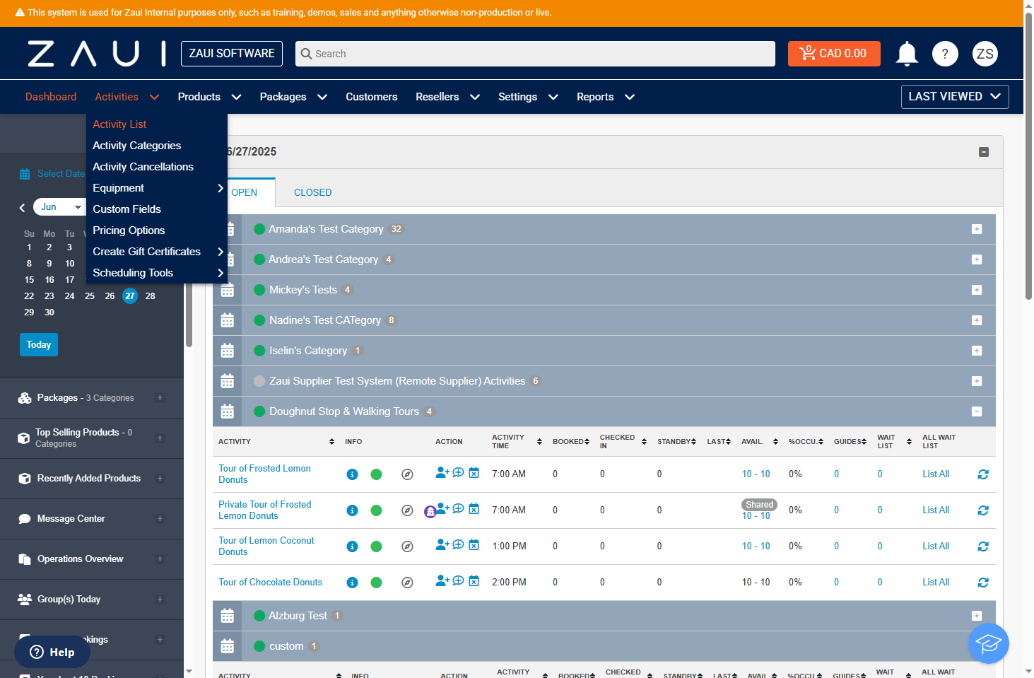The image size is (1034, 678).
Task: Open the notifications bell
Action: click(907, 54)
